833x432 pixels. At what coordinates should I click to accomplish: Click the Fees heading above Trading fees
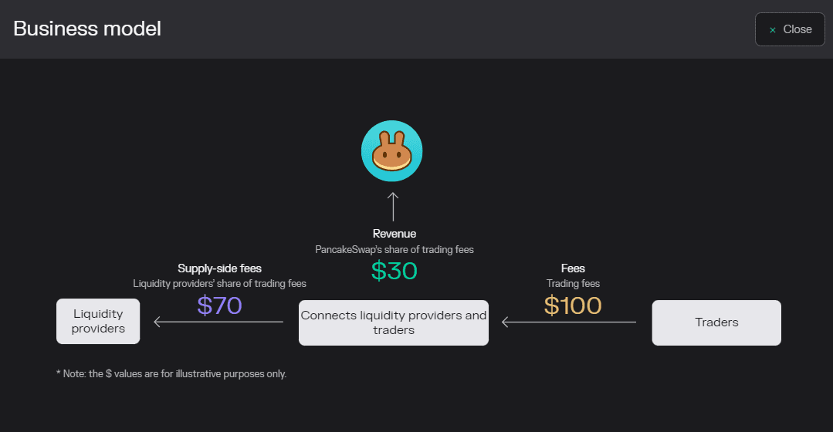(x=573, y=268)
